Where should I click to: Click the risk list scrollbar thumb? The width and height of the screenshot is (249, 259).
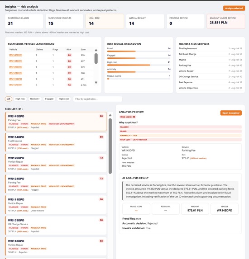coord(110,146)
